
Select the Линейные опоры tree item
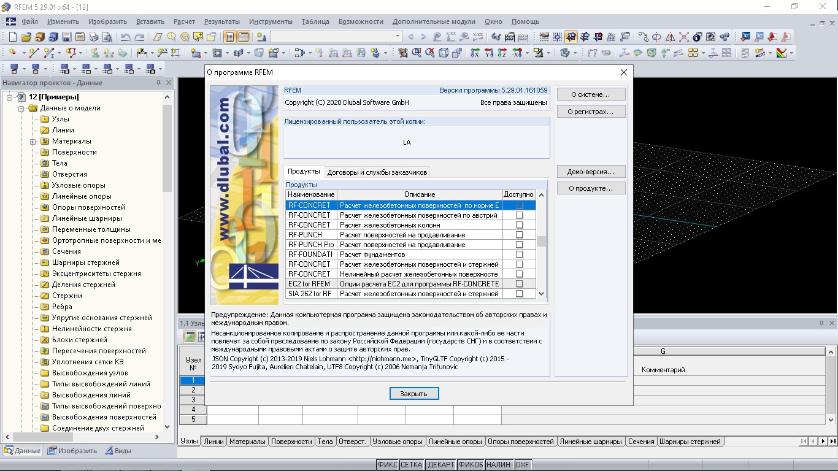point(82,196)
